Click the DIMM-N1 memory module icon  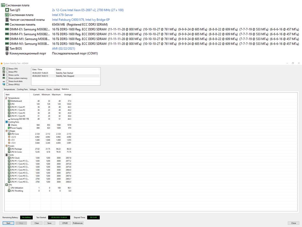tap(7, 44)
